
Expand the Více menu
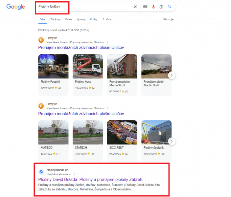click(x=107, y=19)
